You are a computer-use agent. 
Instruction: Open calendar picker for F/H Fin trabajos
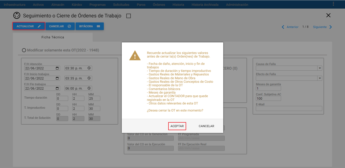[57, 88]
